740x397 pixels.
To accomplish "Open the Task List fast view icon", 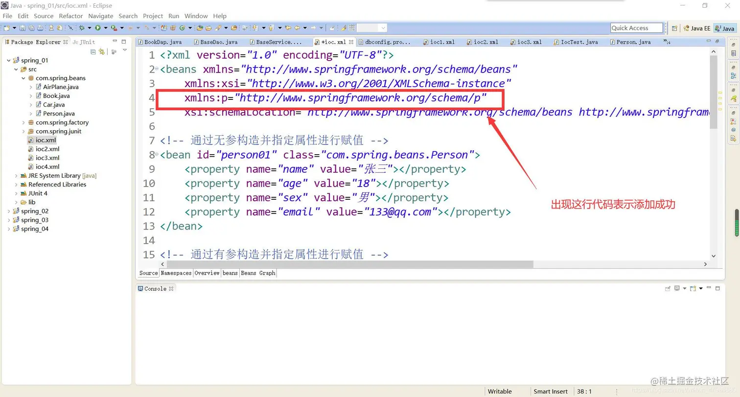I will tap(733, 53).
